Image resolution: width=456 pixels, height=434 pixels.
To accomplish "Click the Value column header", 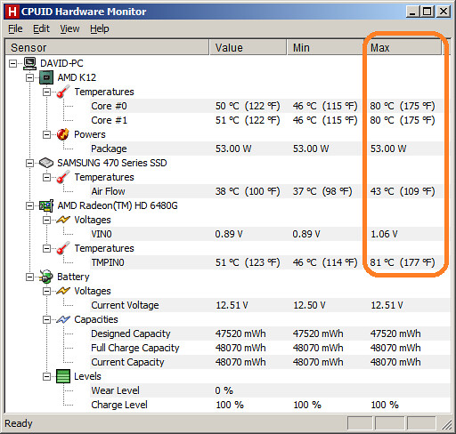I will click(x=248, y=47).
